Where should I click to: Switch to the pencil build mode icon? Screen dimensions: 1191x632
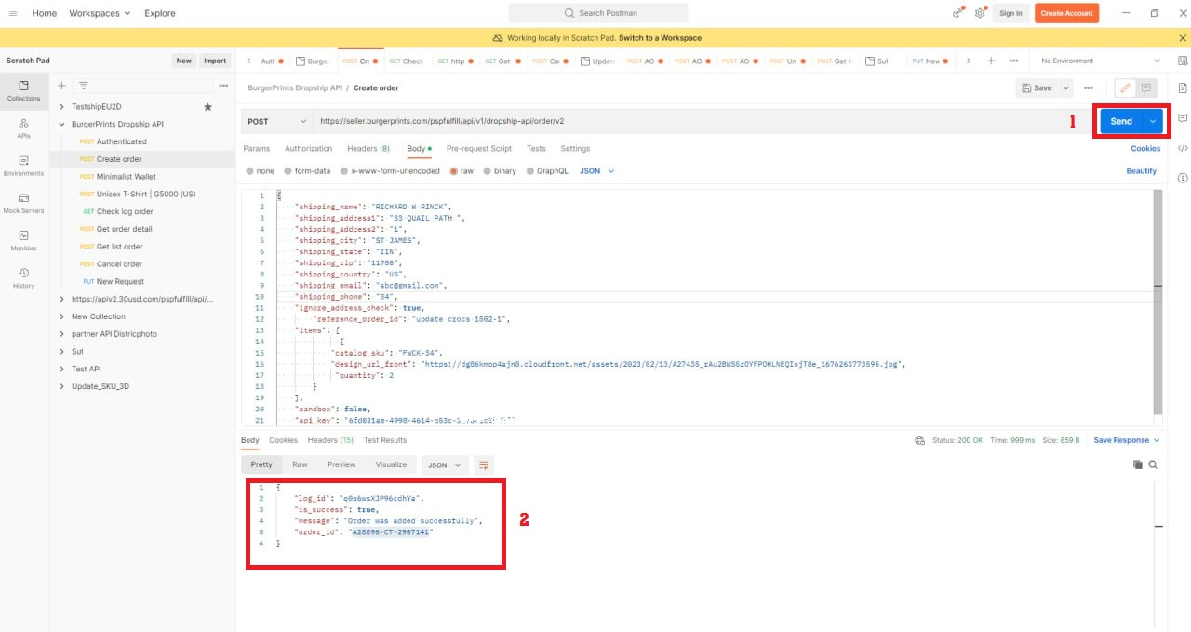1125,87
